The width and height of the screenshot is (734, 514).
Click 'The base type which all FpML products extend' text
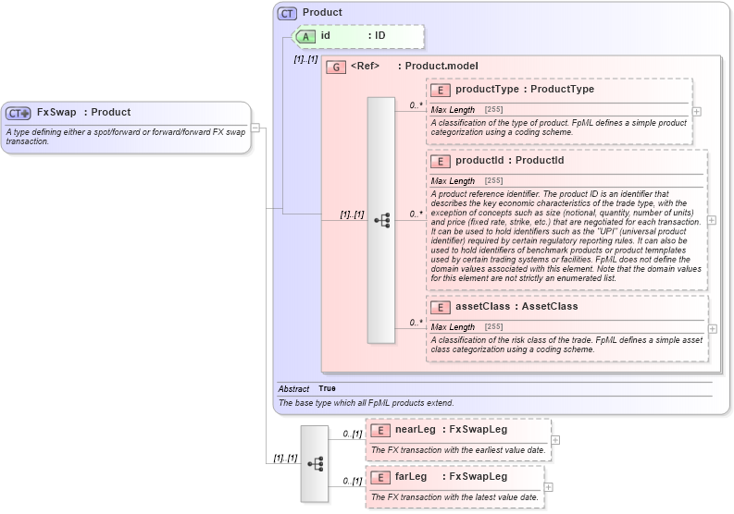tap(366, 403)
